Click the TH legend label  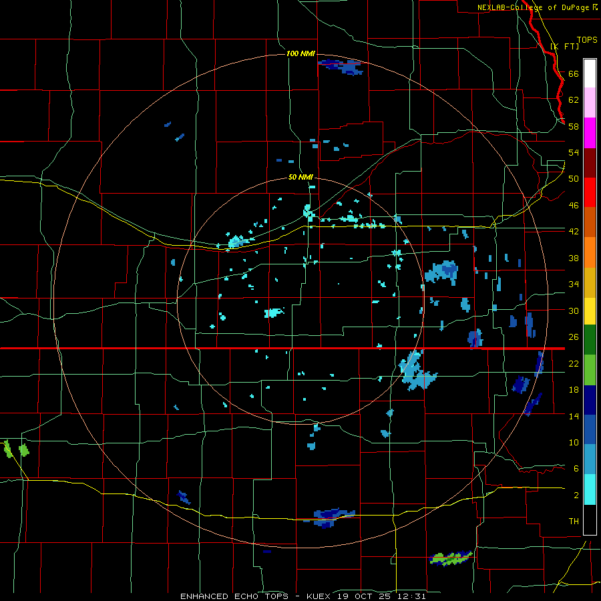[574, 522]
